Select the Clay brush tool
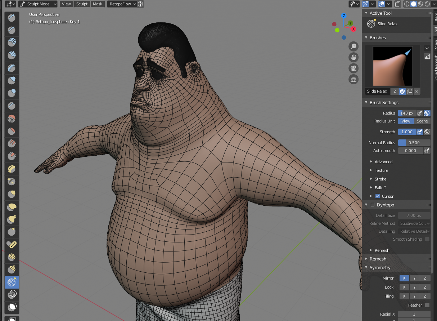Screen dimensions: 437x321 [x=12, y=43]
